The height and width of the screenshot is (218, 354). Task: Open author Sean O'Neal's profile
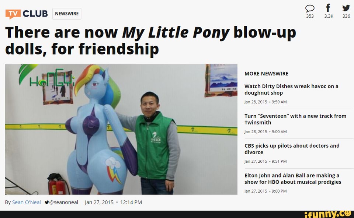pyautogui.click(x=27, y=202)
